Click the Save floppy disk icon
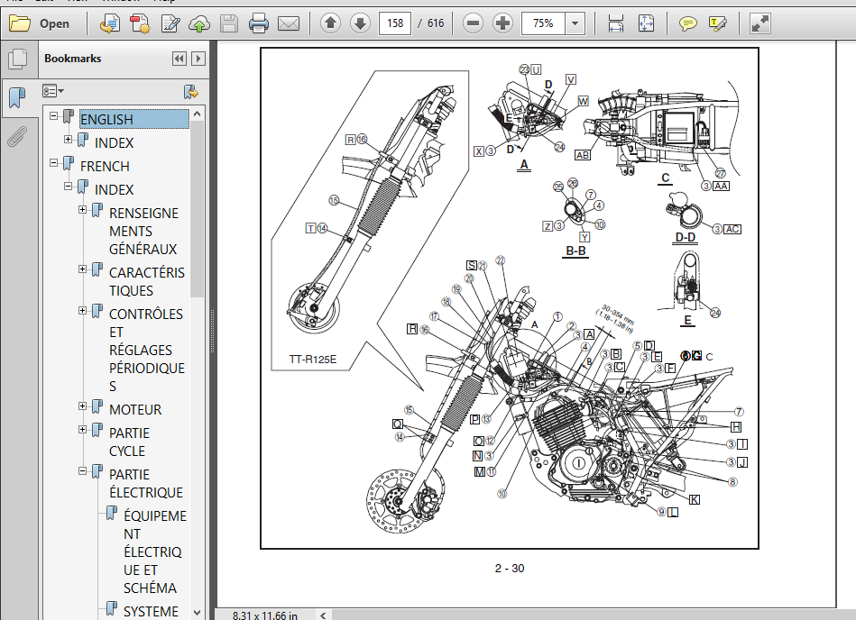This screenshot has width=856, height=620. pos(229,23)
